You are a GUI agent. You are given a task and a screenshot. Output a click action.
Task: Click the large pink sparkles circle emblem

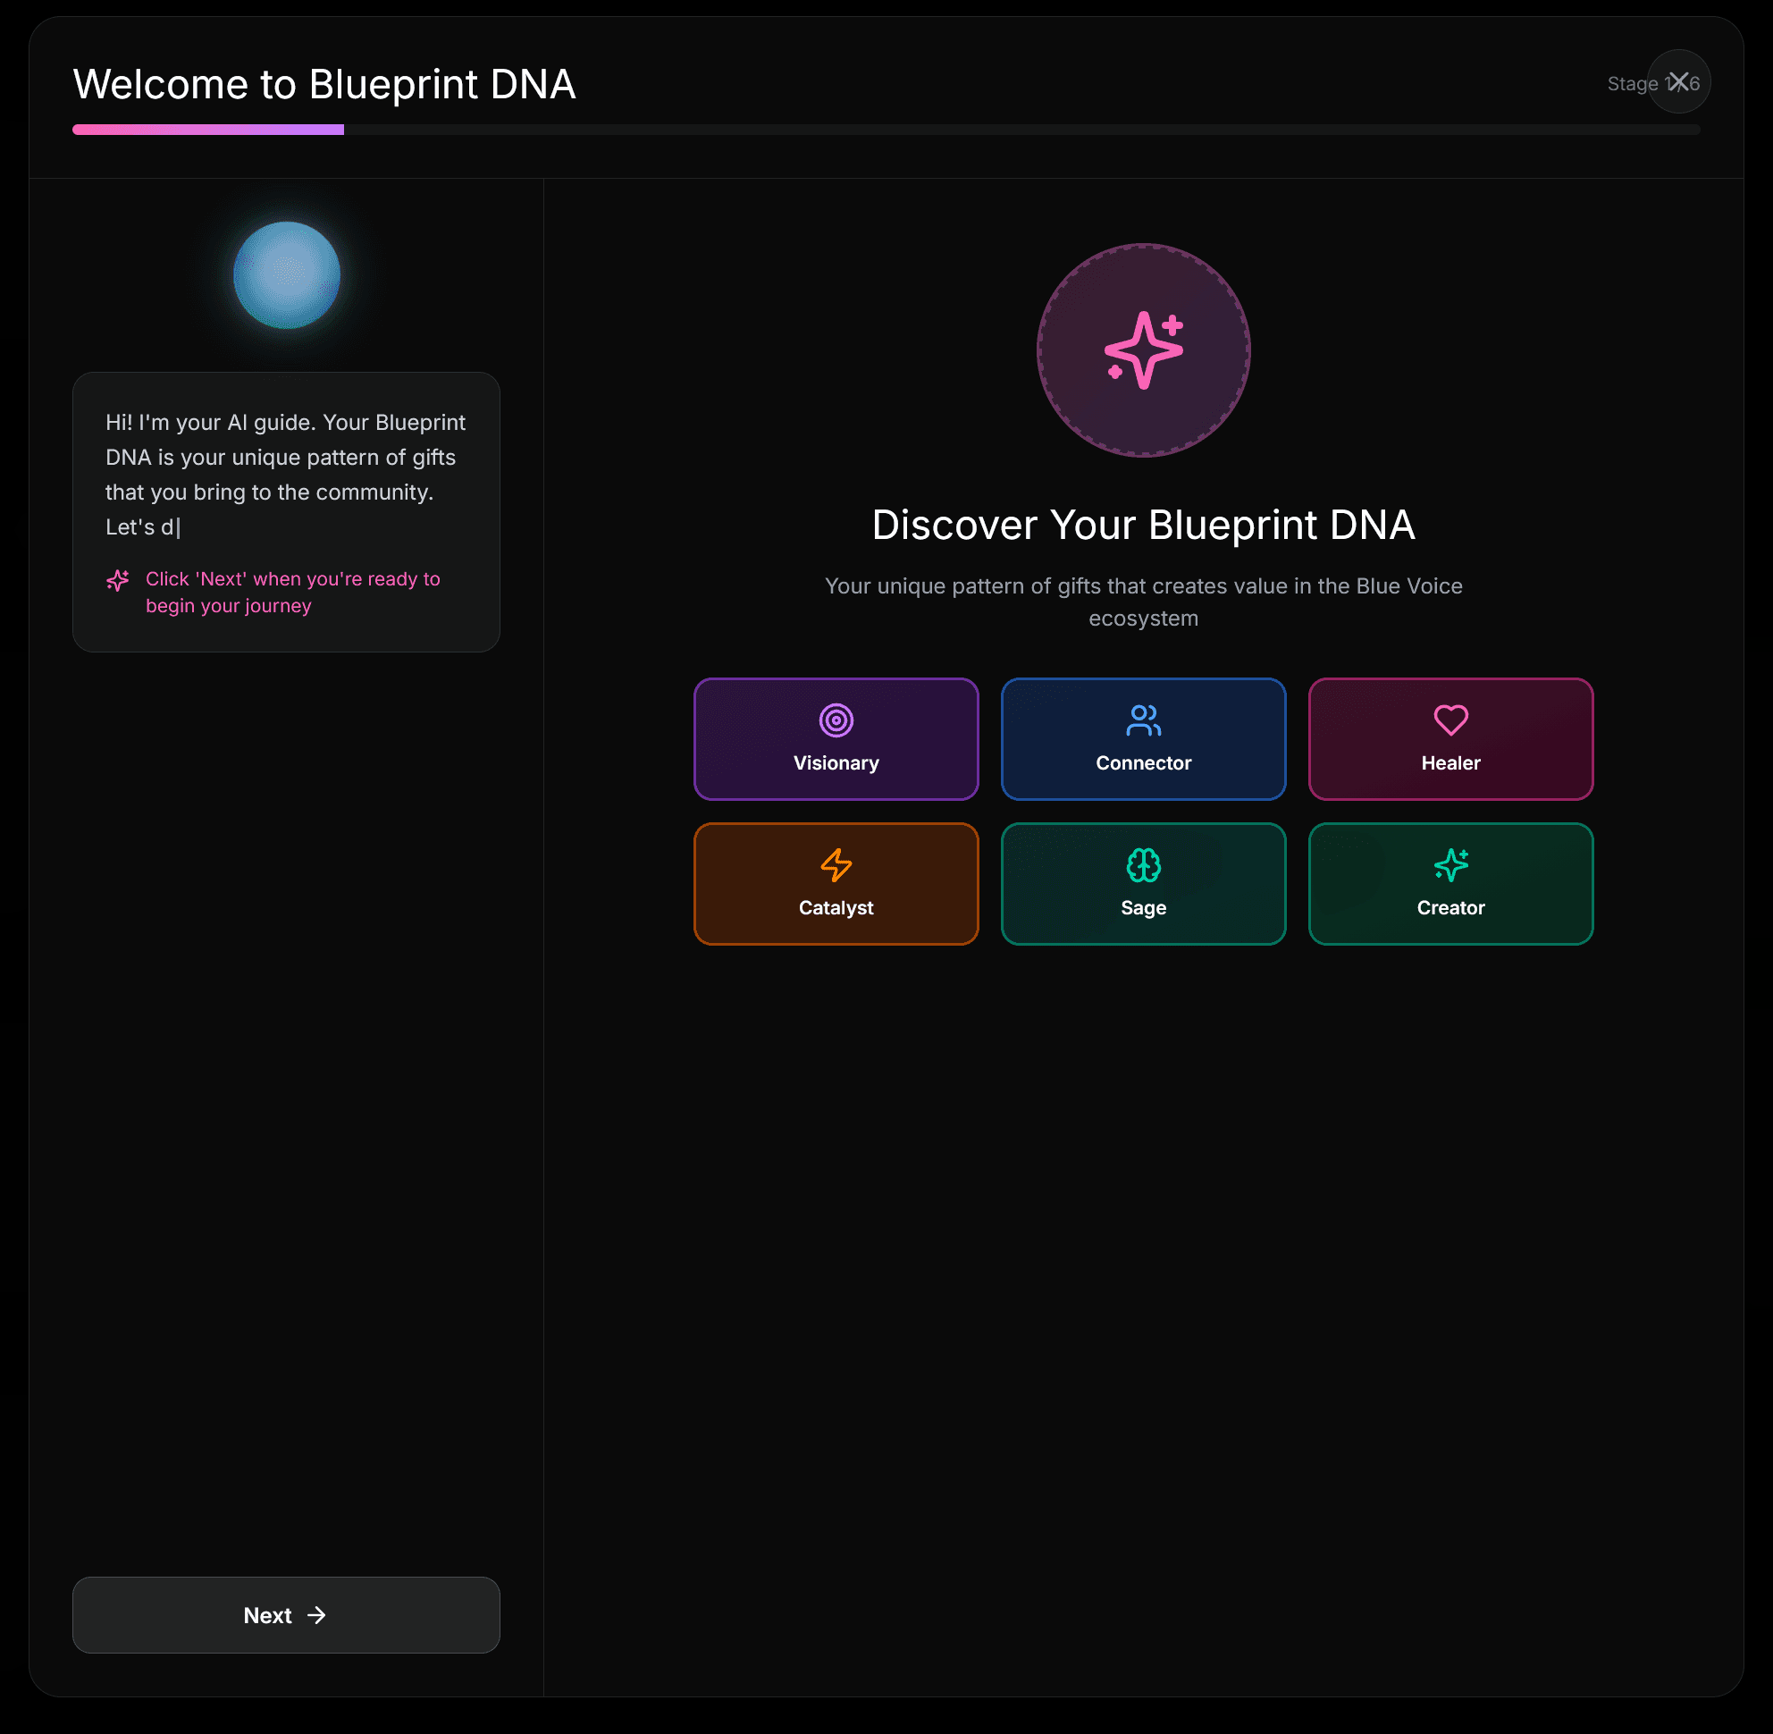[x=1143, y=350]
